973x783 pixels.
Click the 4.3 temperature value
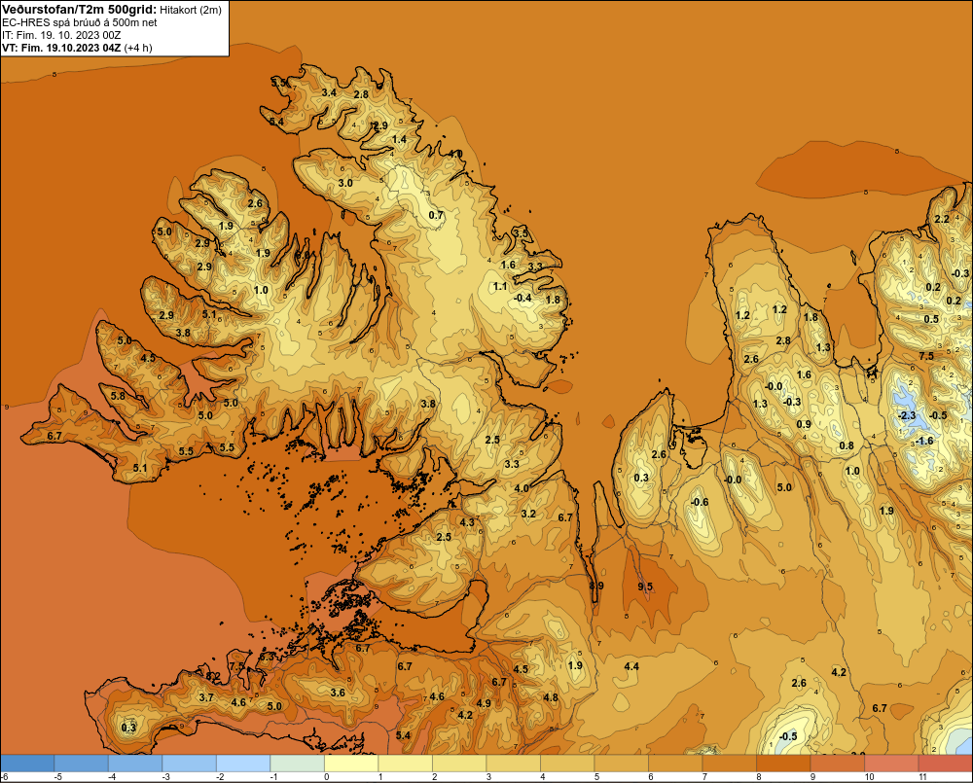(467, 522)
